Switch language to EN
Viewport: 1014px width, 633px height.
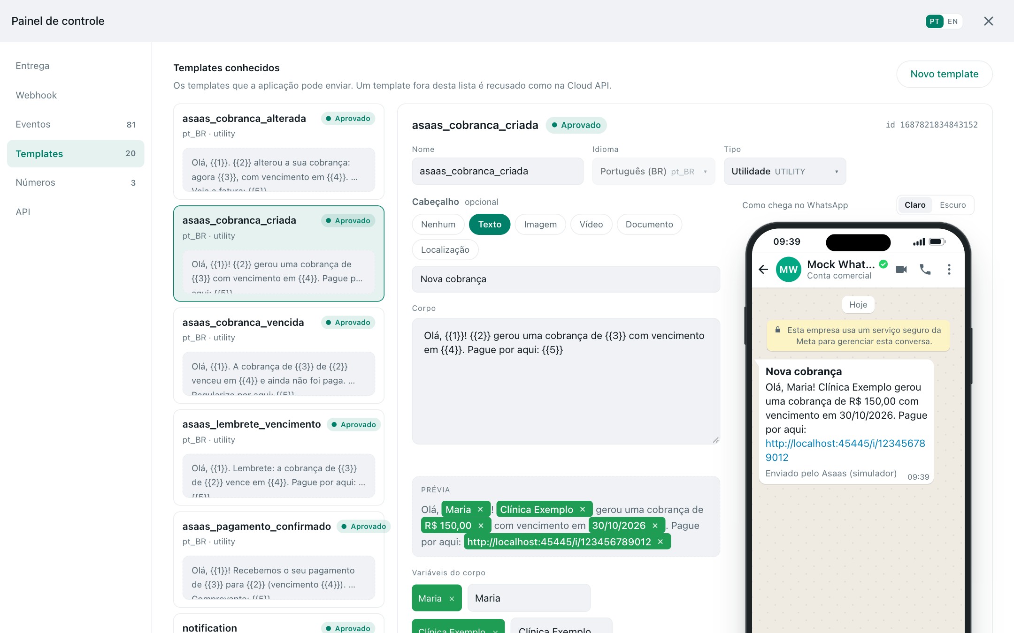[953, 22]
